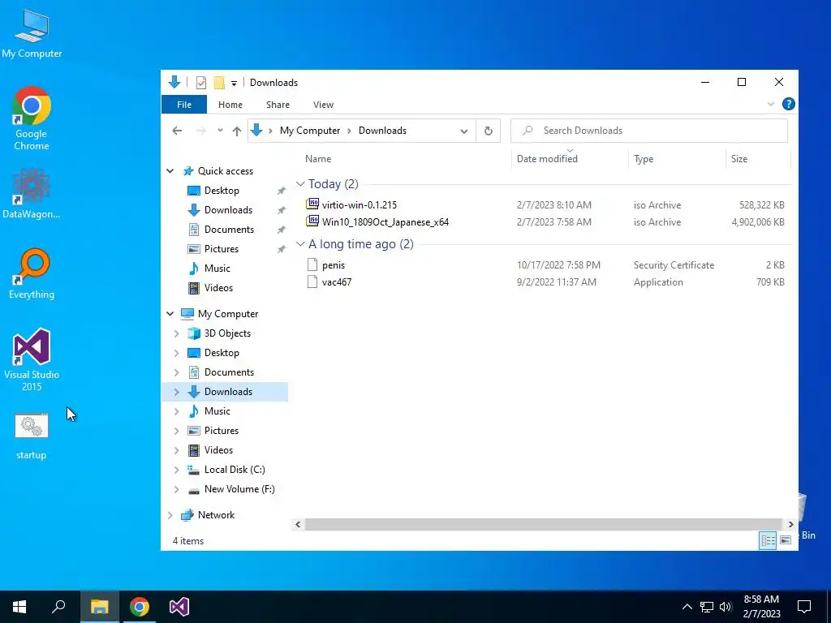The width and height of the screenshot is (831, 623).
Task: Go back using the back arrow
Action: pyautogui.click(x=177, y=131)
